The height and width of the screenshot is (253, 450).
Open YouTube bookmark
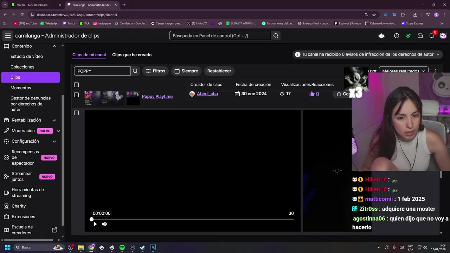(25, 24)
